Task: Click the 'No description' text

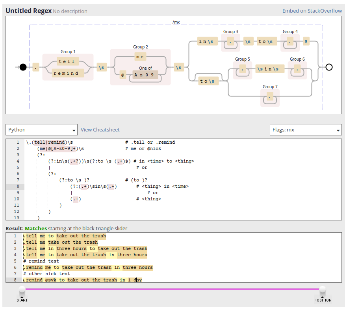Action: [70, 11]
